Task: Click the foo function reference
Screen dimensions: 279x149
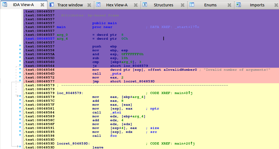Action: 113,136
